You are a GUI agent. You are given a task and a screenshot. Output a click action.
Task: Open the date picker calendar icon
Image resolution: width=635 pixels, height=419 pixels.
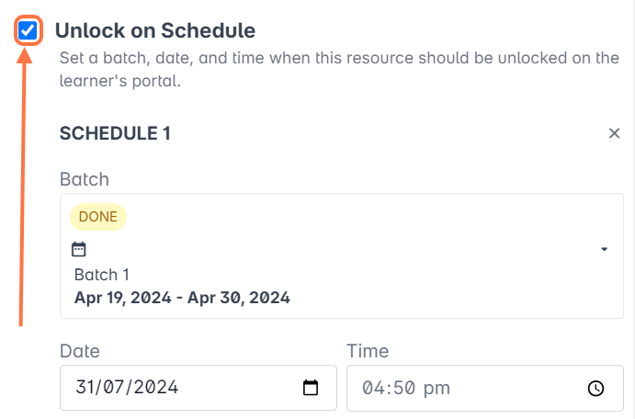(311, 388)
